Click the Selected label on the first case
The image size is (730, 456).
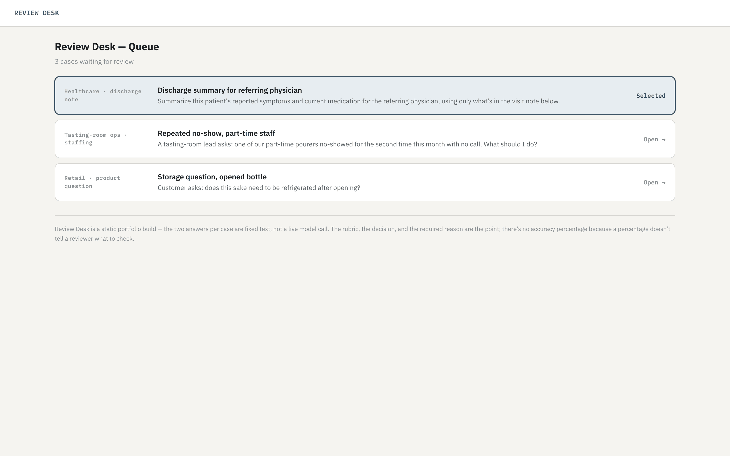coord(651,96)
